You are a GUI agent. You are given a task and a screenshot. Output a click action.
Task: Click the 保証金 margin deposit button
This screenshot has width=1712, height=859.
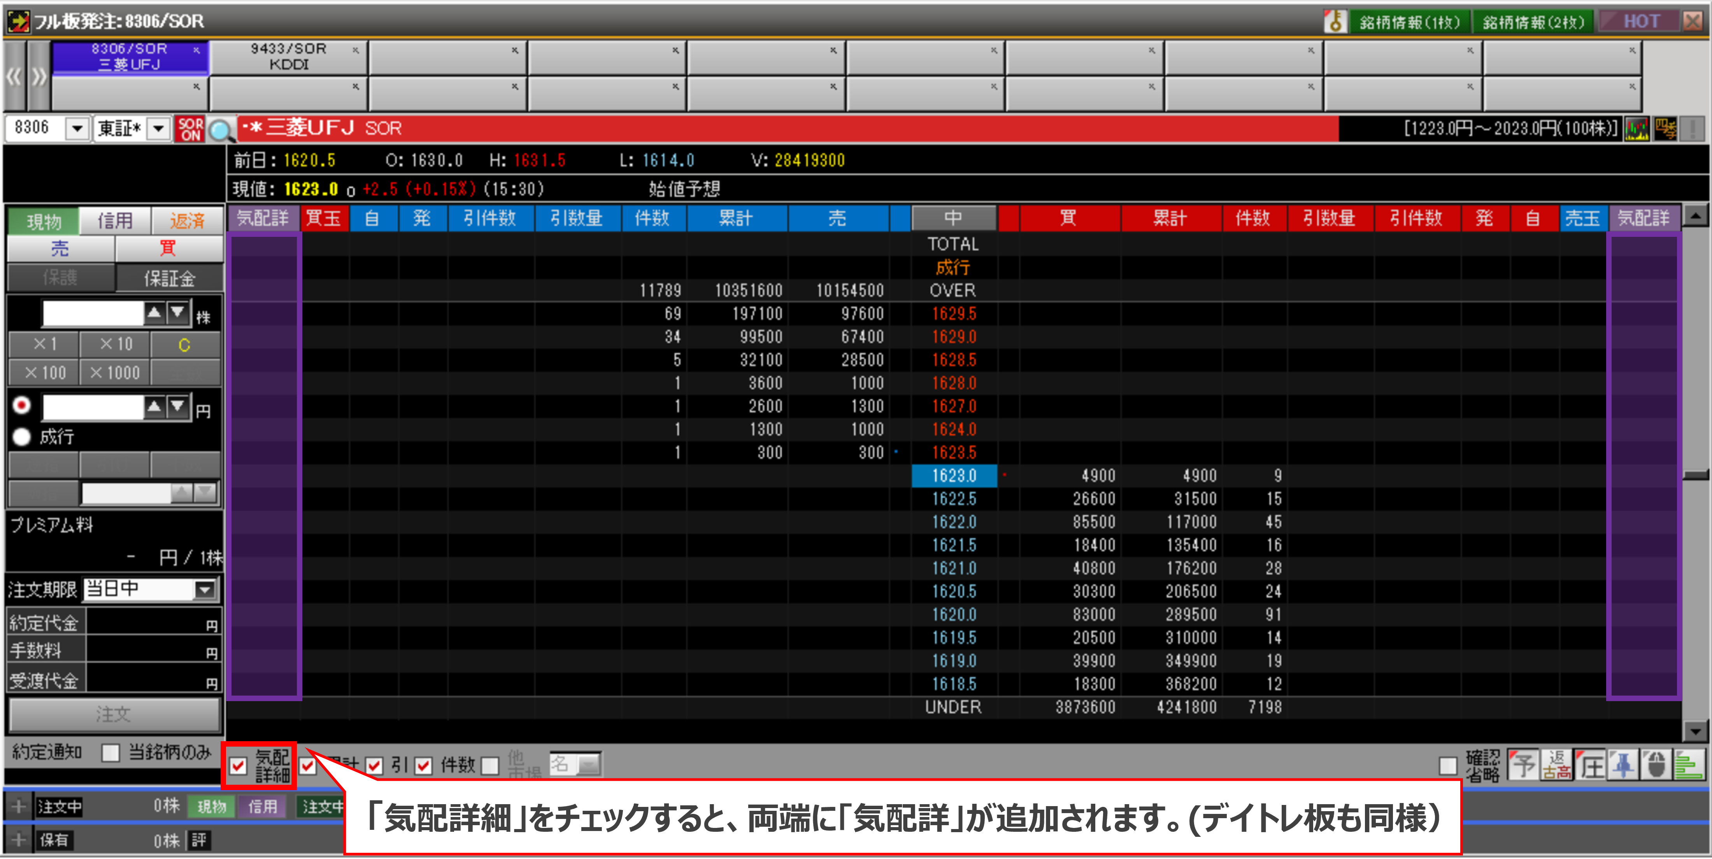click(169, 278)
